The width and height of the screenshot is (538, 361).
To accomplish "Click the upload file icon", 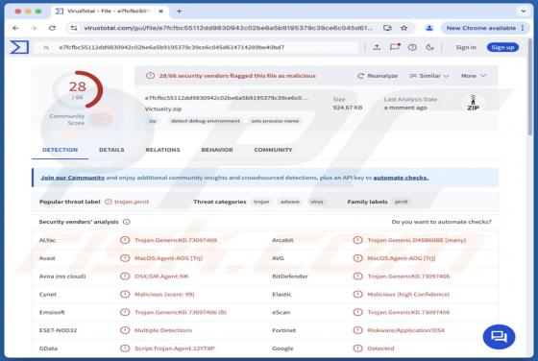I will coord(377,47).
